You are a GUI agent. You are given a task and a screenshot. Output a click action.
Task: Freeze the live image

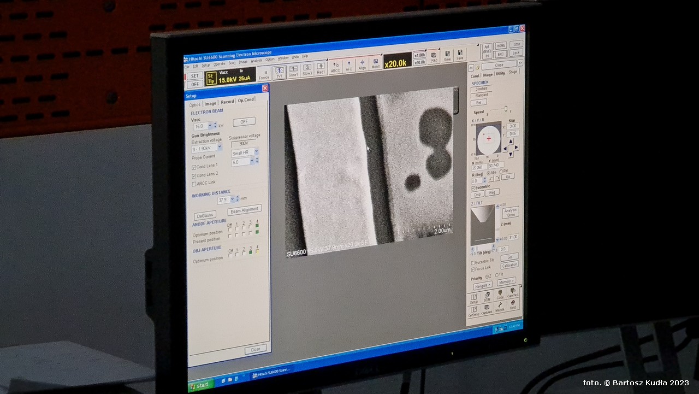coord(264,74)
